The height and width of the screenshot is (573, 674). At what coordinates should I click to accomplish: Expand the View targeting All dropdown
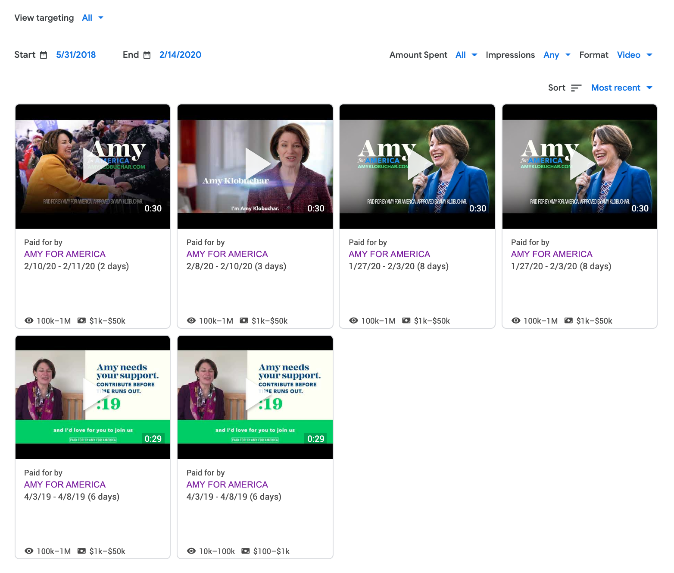[x=93, y=18]
